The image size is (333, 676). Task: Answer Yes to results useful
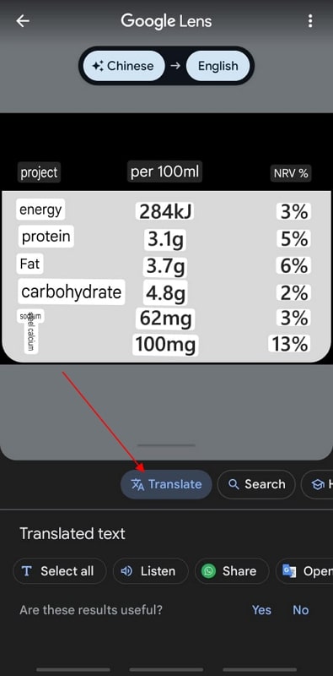tap(261, 610)
